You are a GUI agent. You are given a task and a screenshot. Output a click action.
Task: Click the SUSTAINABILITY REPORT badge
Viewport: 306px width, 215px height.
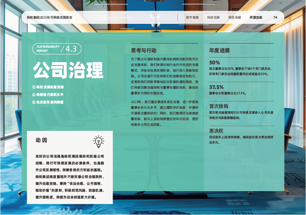48,49
